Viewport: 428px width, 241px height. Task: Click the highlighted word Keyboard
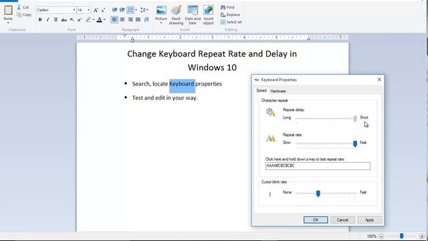(182, 84)
